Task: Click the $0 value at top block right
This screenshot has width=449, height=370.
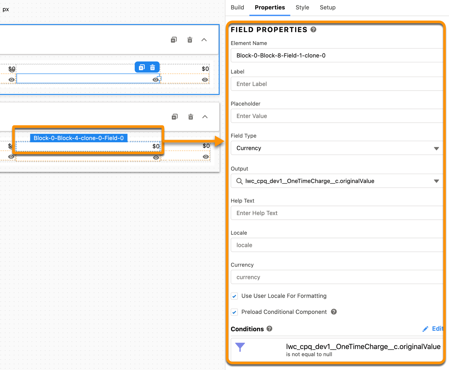Action: pos(205,69)
